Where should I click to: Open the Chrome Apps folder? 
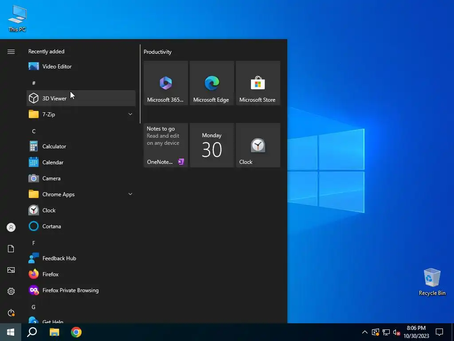[x=81, y=194]
